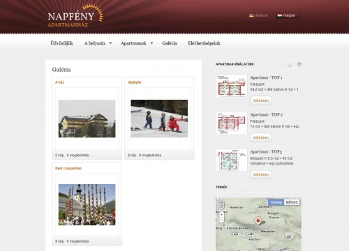
Task: Expand the A helyszín dropdown arrow
Action: click(110, 43)
